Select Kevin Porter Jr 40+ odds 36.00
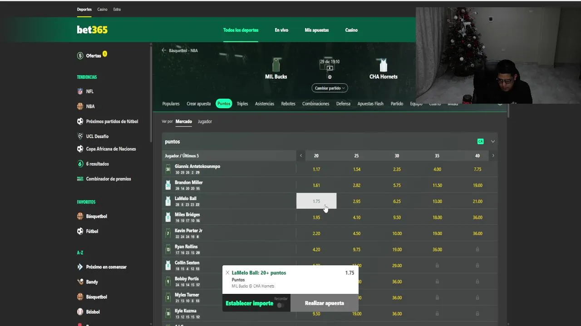The height and width of the screenshot is (326, 581). click(x=478, y=234)
